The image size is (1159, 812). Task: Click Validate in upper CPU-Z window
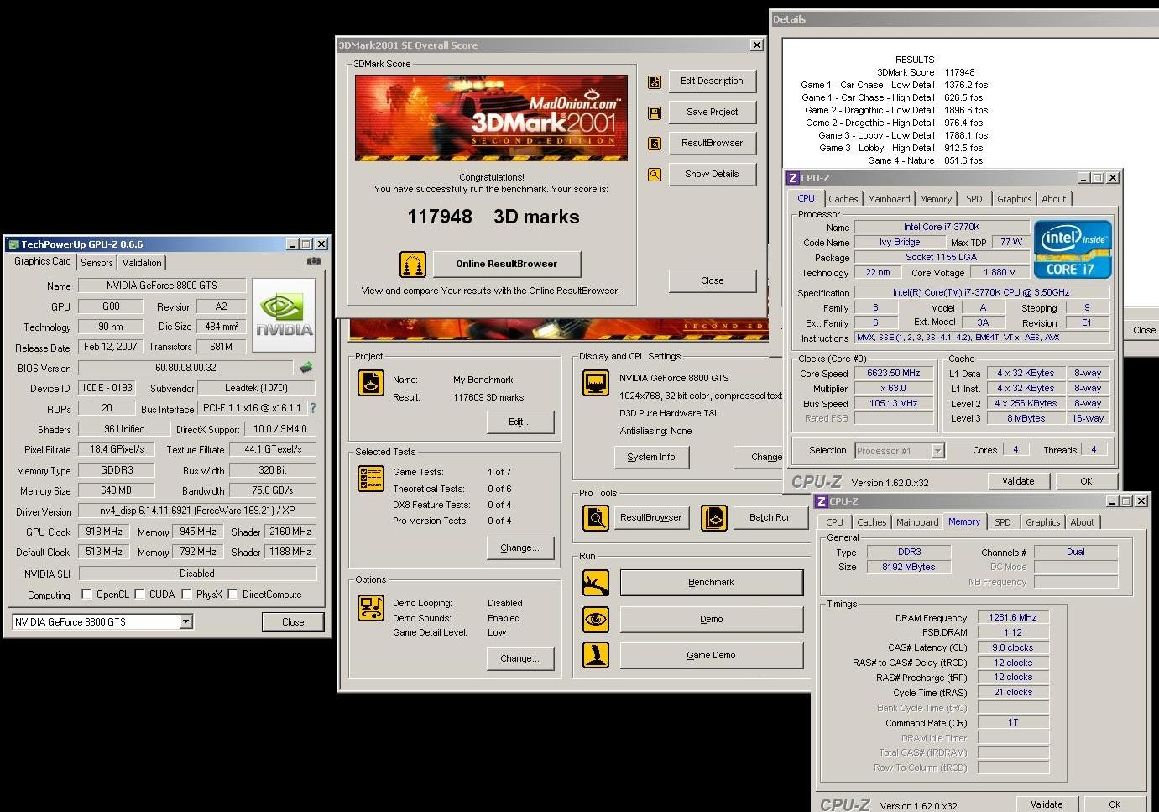coord(1018,481)
